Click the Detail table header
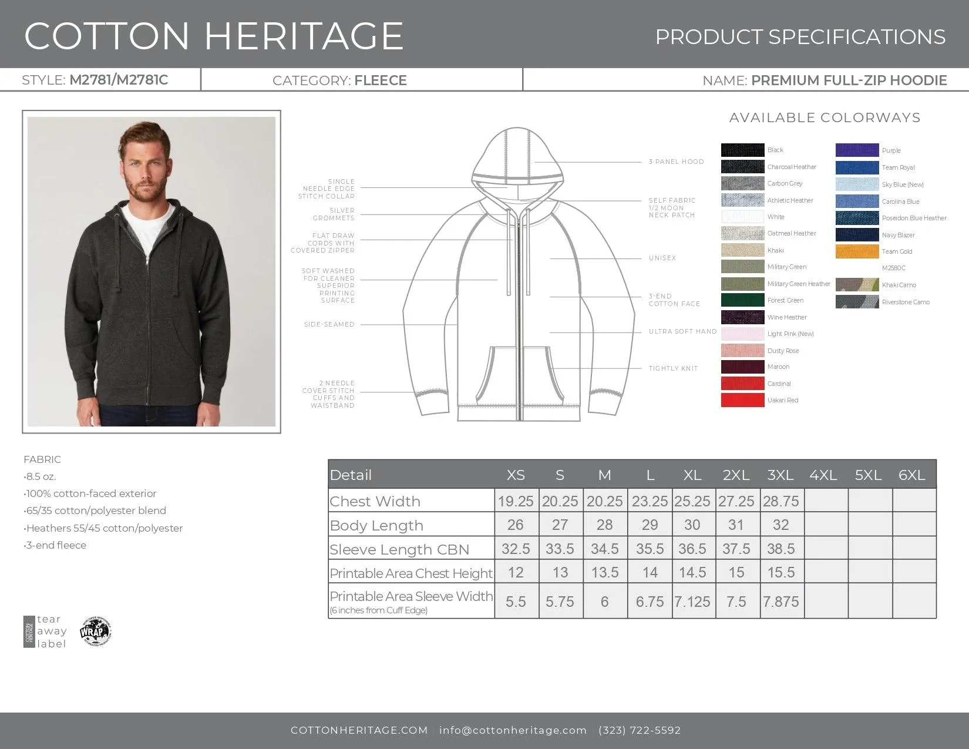Viewport: 969px width, 749px height. point(351,475)
